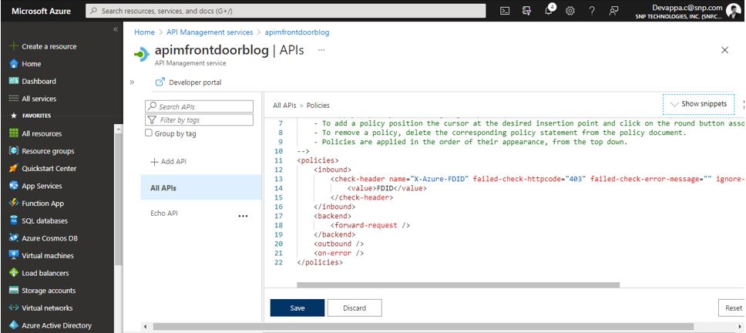Expand the service menu double chevron
Image resolution: width=746 pixels, height=333 pixels.
click(x=132, y=82)
